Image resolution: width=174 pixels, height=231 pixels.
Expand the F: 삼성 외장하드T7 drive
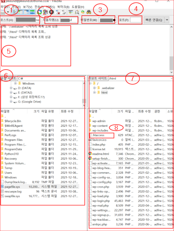[x=11, y=97]
